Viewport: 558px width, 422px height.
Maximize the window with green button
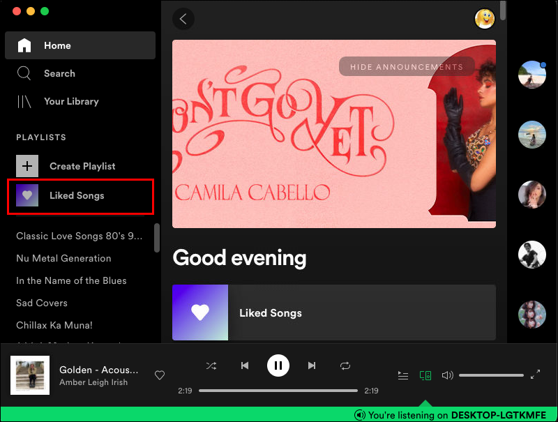click(45, 11)
